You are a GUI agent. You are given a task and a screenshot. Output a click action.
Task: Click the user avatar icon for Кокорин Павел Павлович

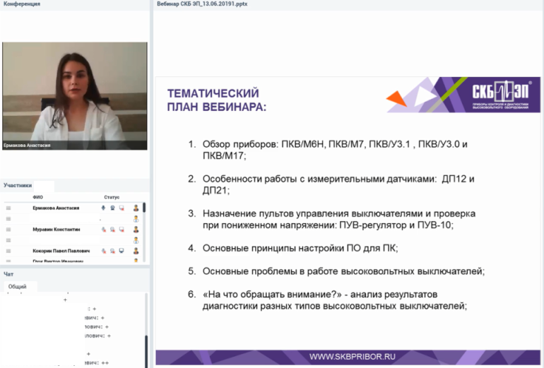coord(136,251)
